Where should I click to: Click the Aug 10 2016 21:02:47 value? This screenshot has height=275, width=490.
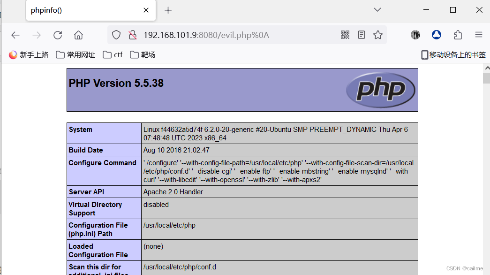pos(176,150)
